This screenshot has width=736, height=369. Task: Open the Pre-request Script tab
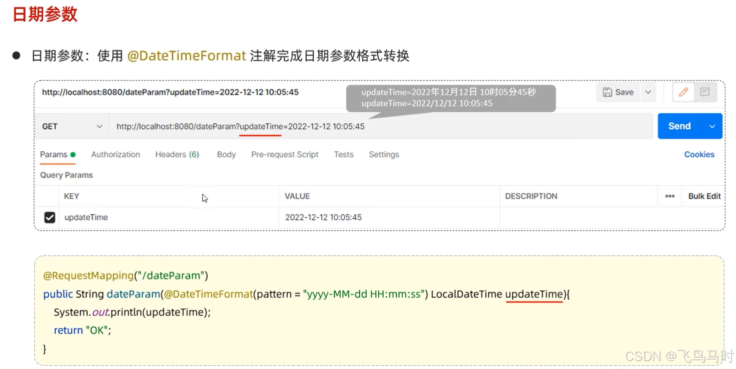285,155
